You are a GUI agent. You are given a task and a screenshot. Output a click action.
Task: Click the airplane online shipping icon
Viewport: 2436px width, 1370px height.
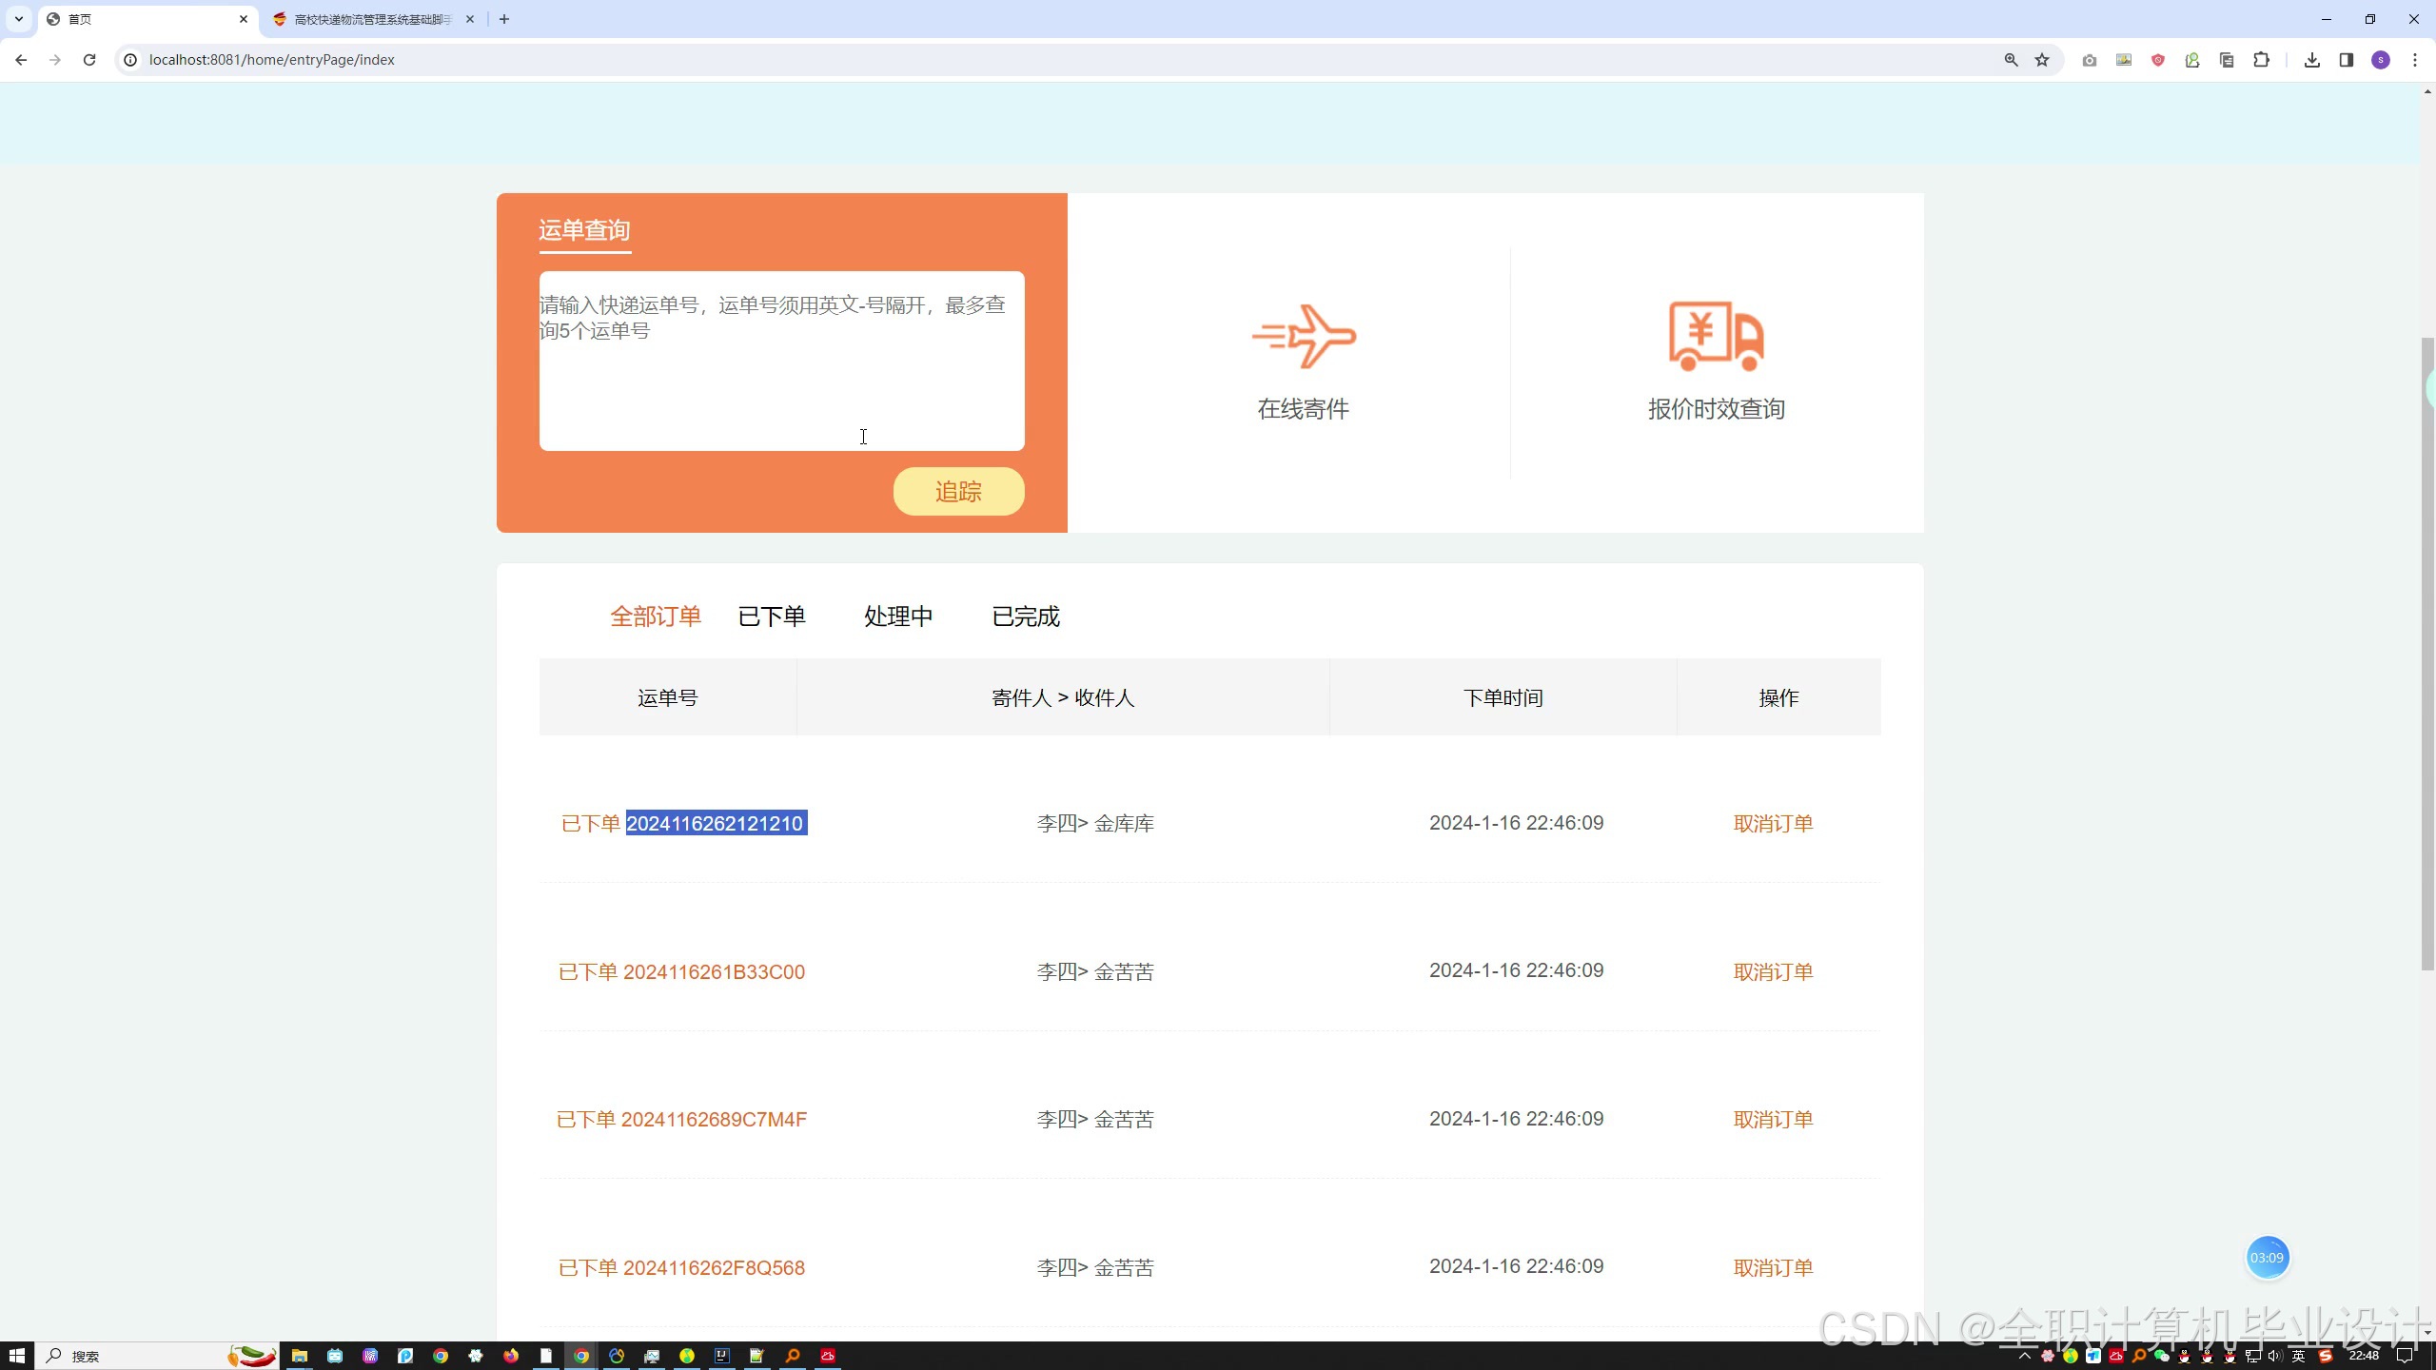pyautogui.click(x=1304, y=337)
